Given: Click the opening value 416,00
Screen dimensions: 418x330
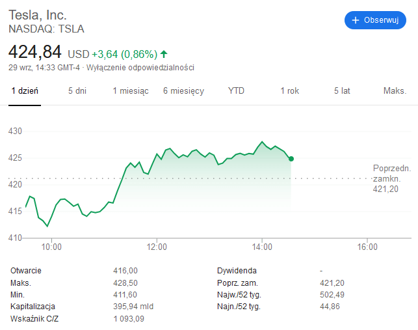Looking at the screenshot, I should tap(125, 271).
